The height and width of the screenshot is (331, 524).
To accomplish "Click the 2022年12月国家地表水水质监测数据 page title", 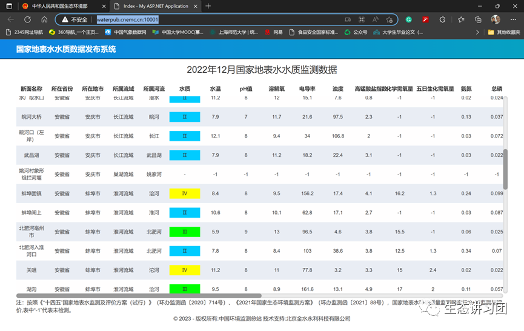I will (262, 70).
